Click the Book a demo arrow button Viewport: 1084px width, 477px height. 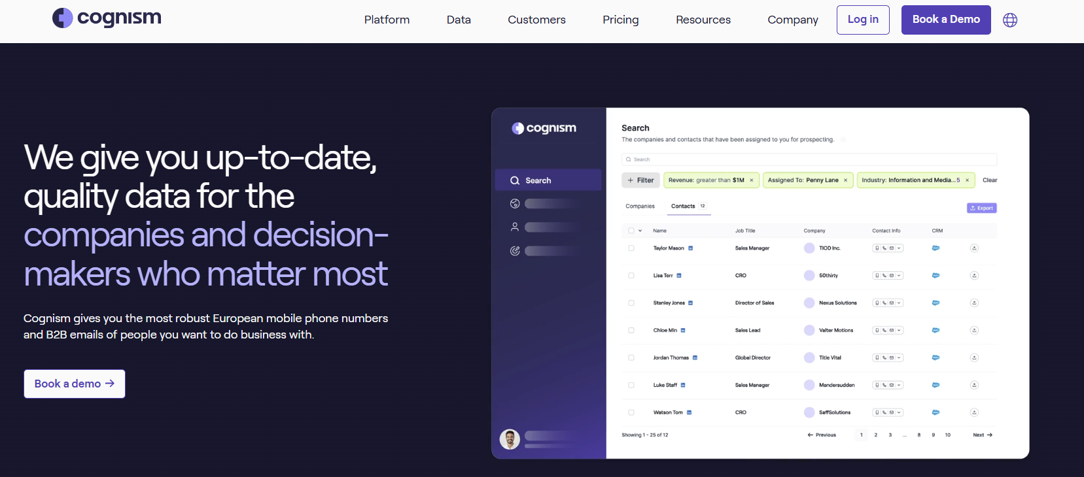pyautogui.click(x=75, y=384)
